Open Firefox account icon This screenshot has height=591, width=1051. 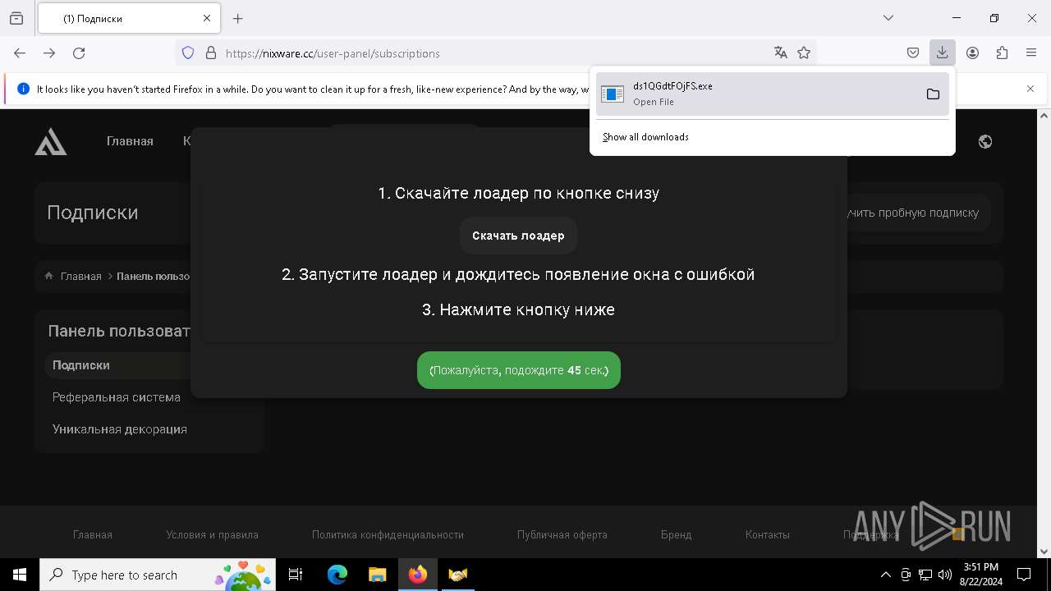(972, 53)
